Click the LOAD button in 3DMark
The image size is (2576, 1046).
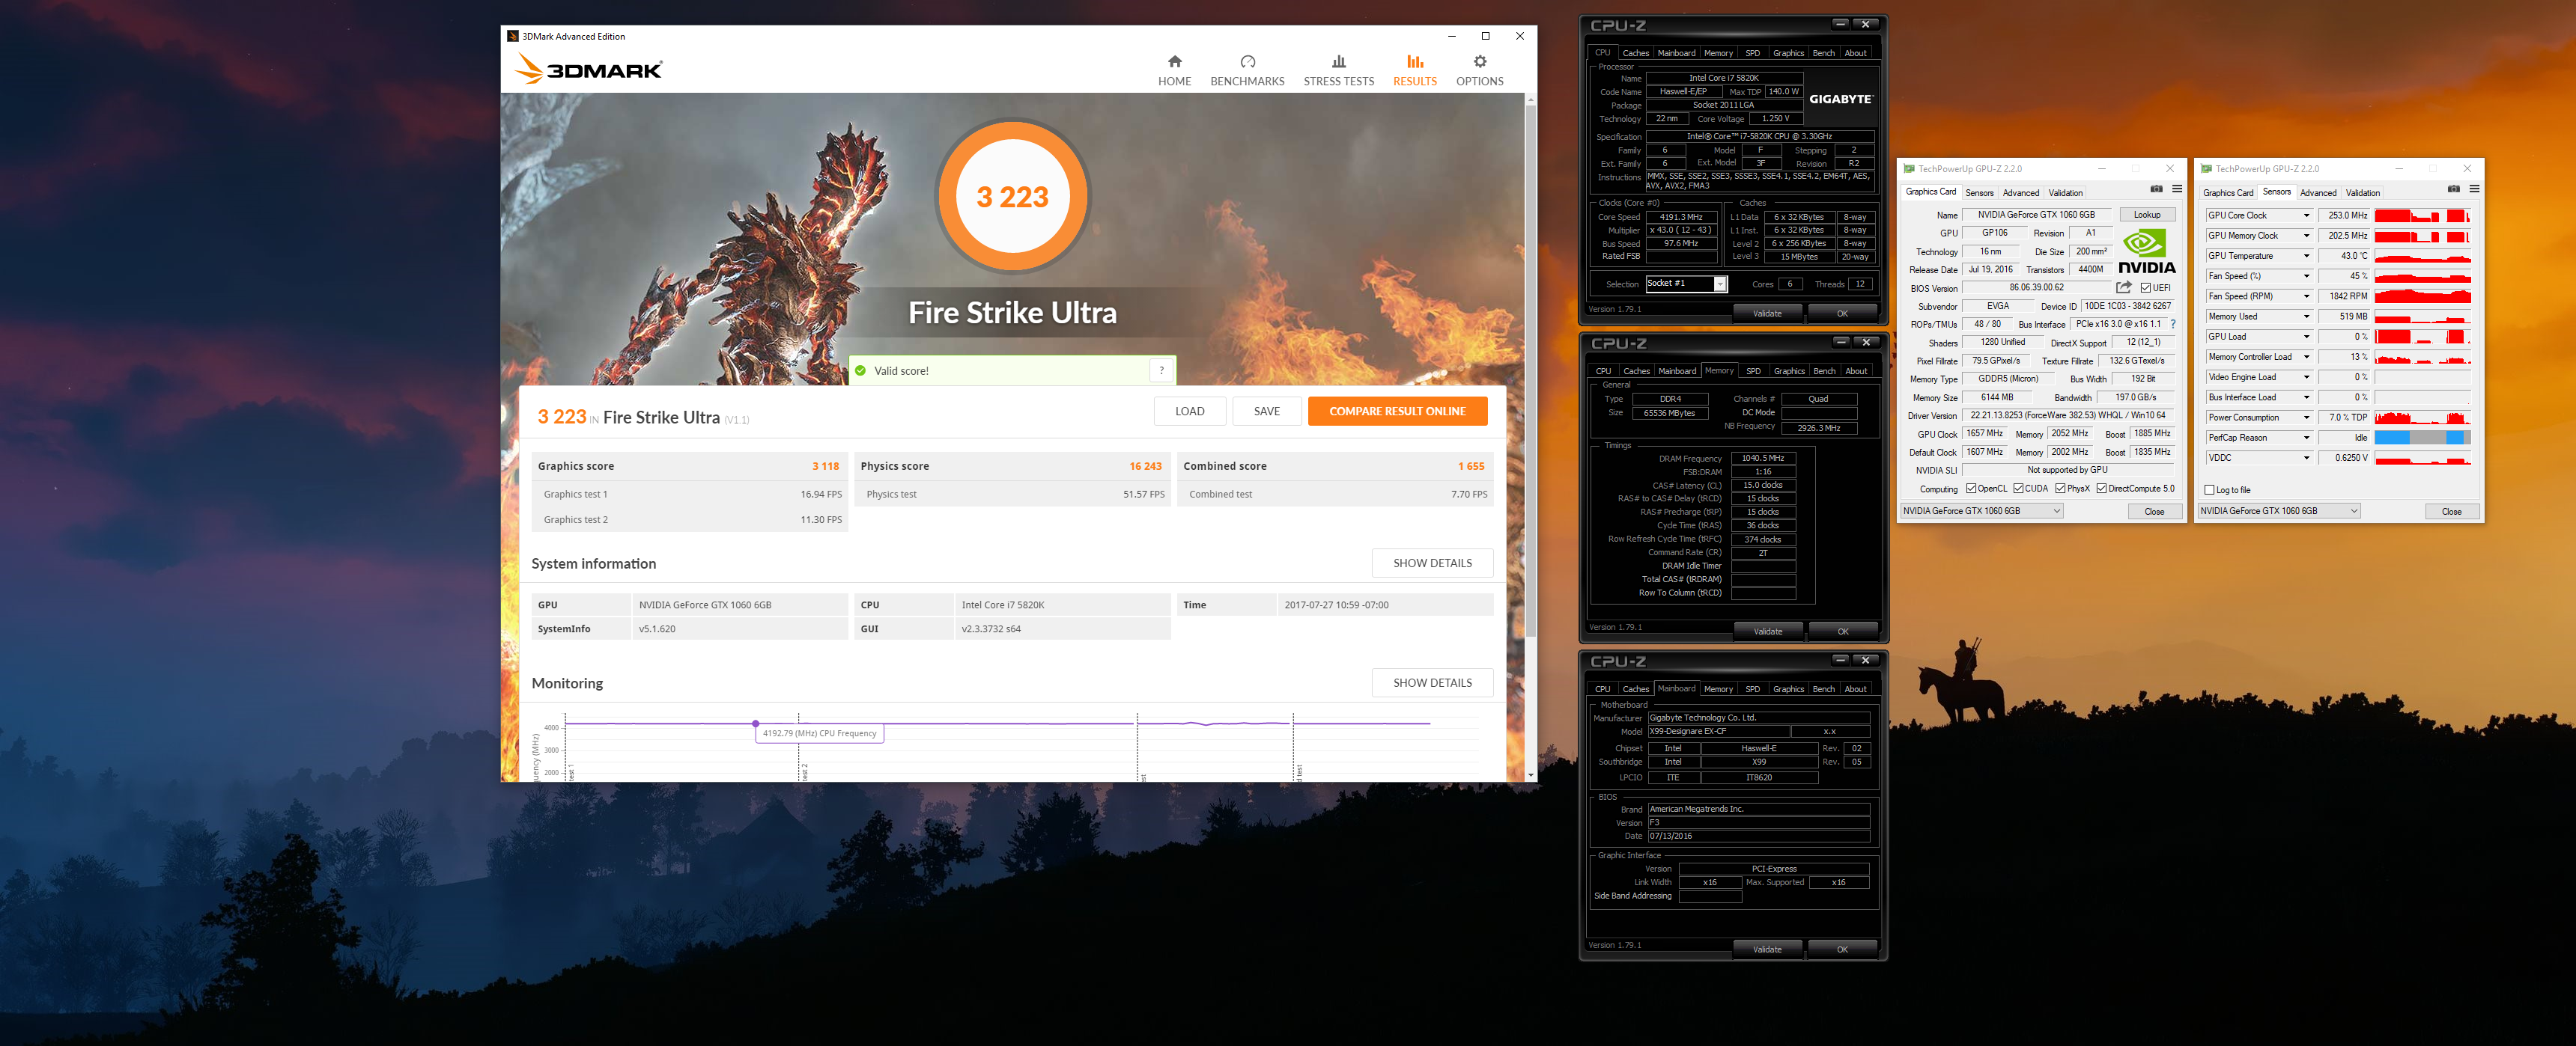[x=1189, y=411]
